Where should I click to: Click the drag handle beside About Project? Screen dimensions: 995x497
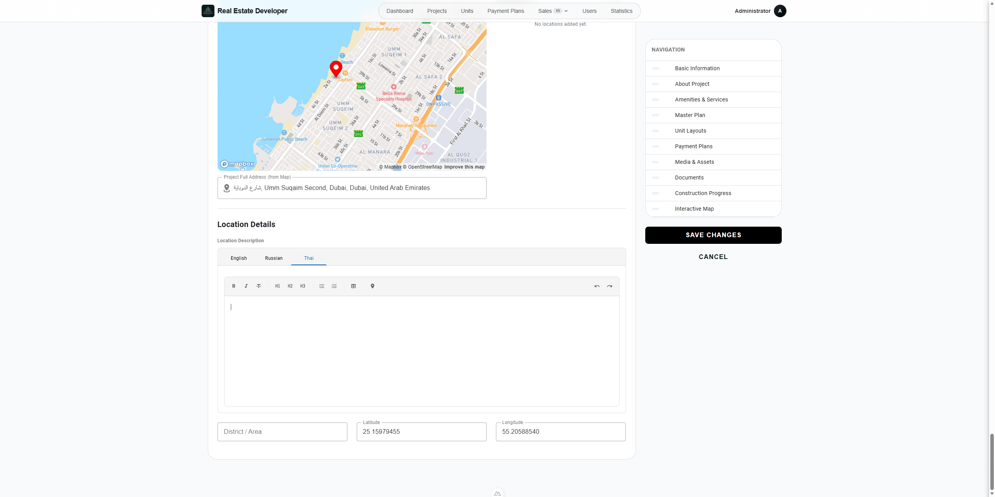pos(655,84)
